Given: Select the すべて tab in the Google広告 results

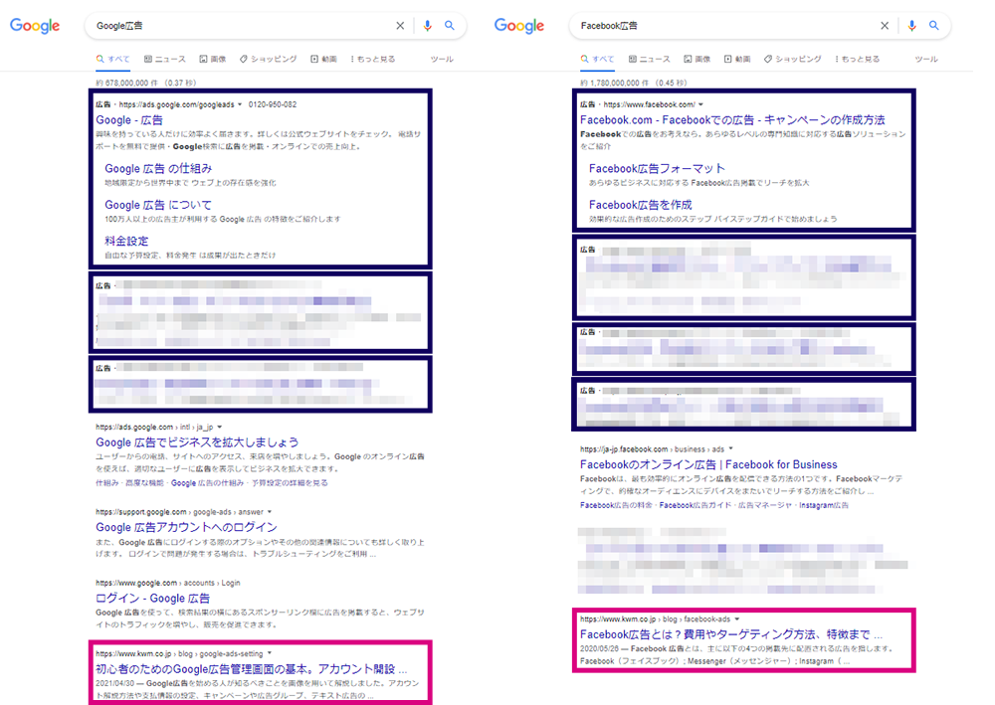Looking at the screenshot, I should coord(113,59).
